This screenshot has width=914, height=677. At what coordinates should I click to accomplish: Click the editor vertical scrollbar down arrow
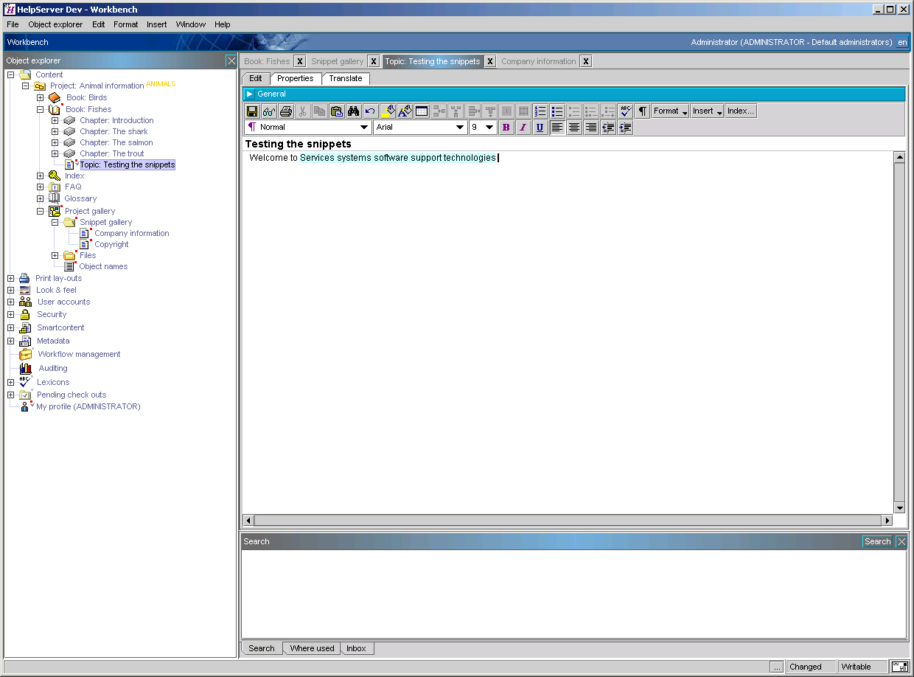coord(899,507)
